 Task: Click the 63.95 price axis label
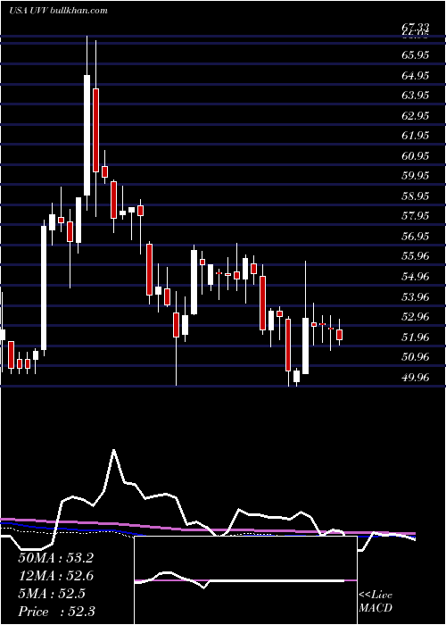(x=416, y=95)
